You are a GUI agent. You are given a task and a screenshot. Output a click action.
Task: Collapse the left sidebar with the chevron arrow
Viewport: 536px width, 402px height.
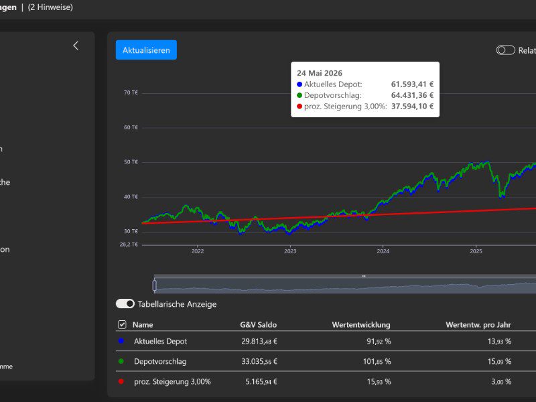(x=76, y=46)
